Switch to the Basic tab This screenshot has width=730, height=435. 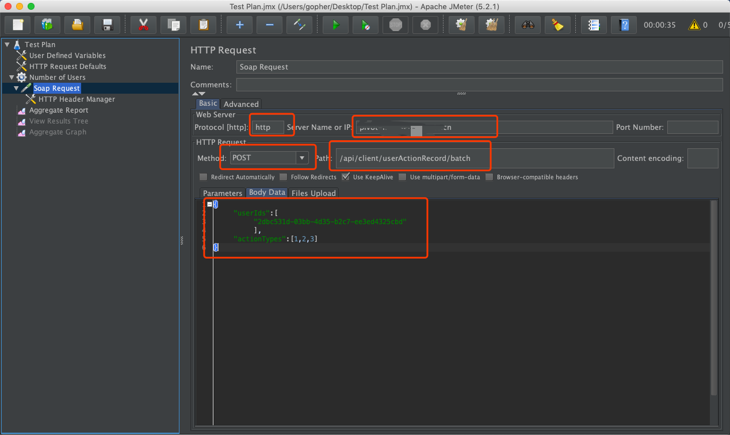pos(208,103)
